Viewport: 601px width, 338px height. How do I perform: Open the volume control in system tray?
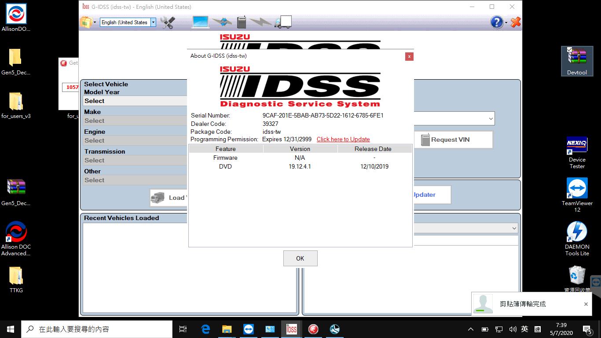[x=512, y=329]
